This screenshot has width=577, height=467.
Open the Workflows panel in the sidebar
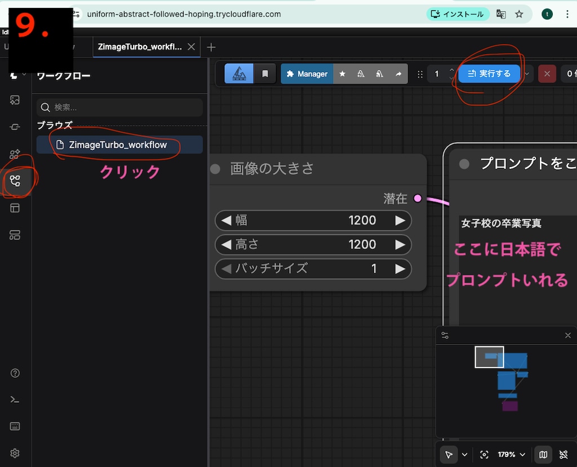[x=15, y=180]
